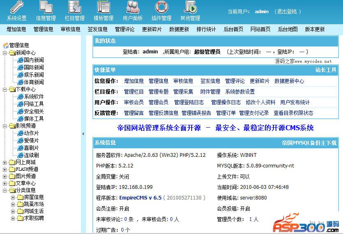Expand the 房屋信息 subfolder
The width and height of the screenshot is (343, 234).
(13, 197)
